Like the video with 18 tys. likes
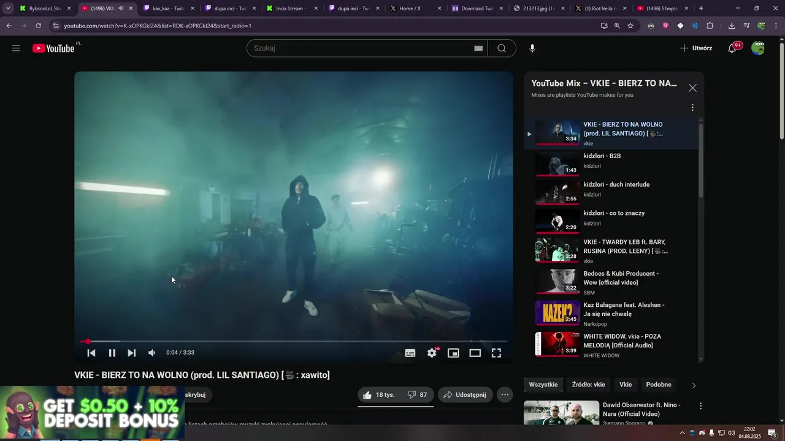The width and height of the screenshot is (785, 441). click(x=379, y=395)
